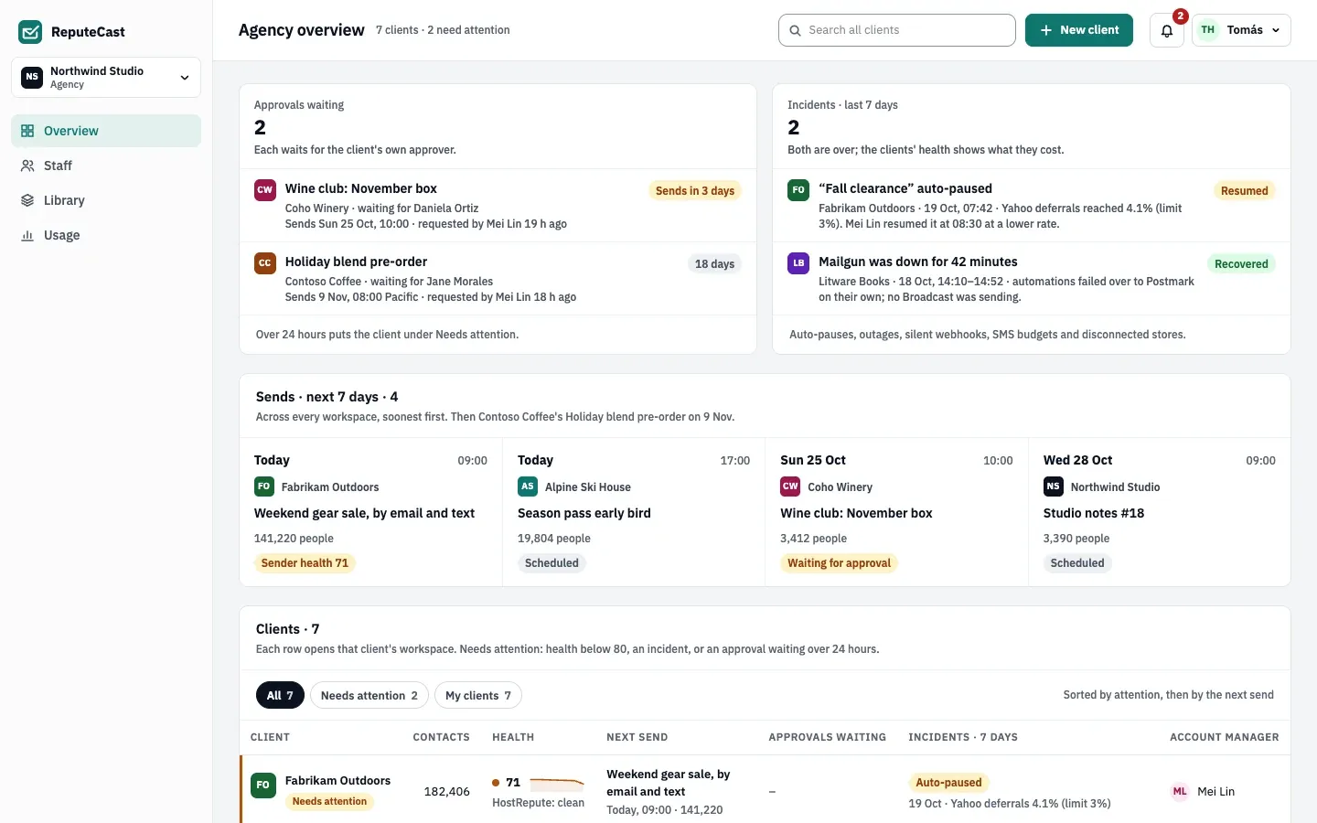Click the Sender health 71 badge
The height and width of the screenshot is (823, 1317).
click(305, 563)
